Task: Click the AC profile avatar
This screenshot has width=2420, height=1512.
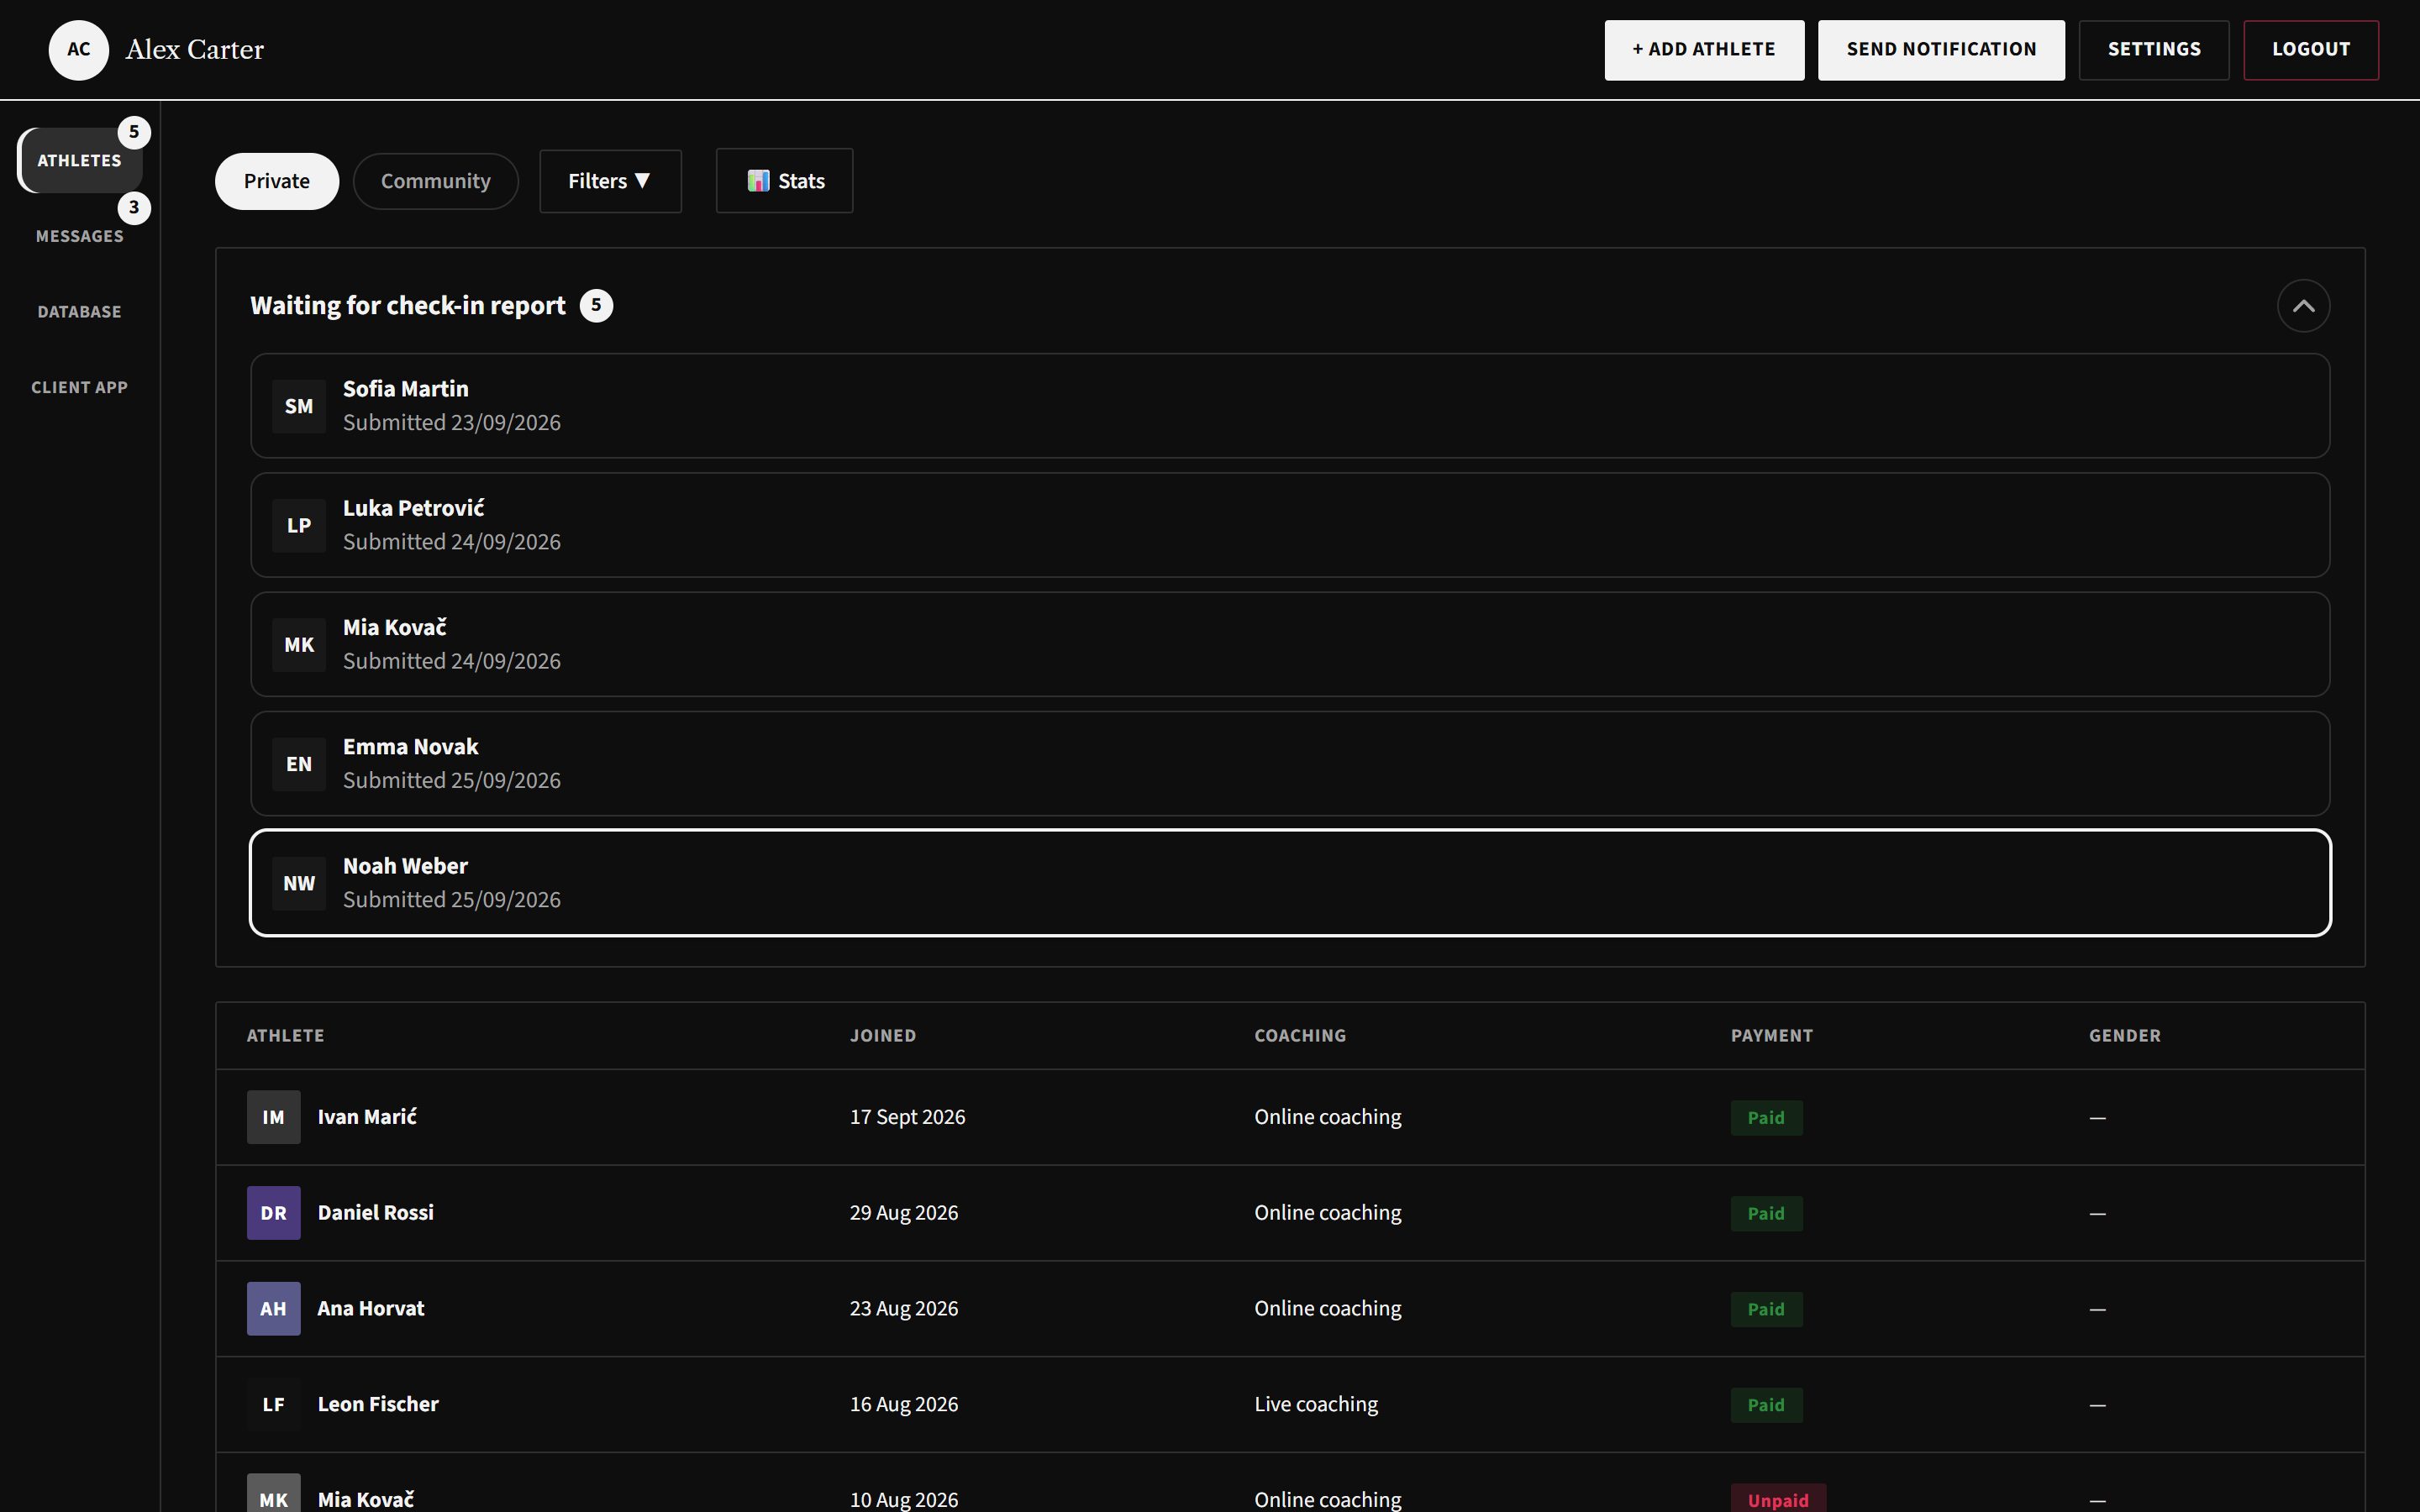Action: click(x=79, y=50)
